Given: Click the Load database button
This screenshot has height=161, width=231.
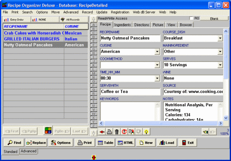Looking at the screenshot, I should pyautogui.click(x=167, y=142).
